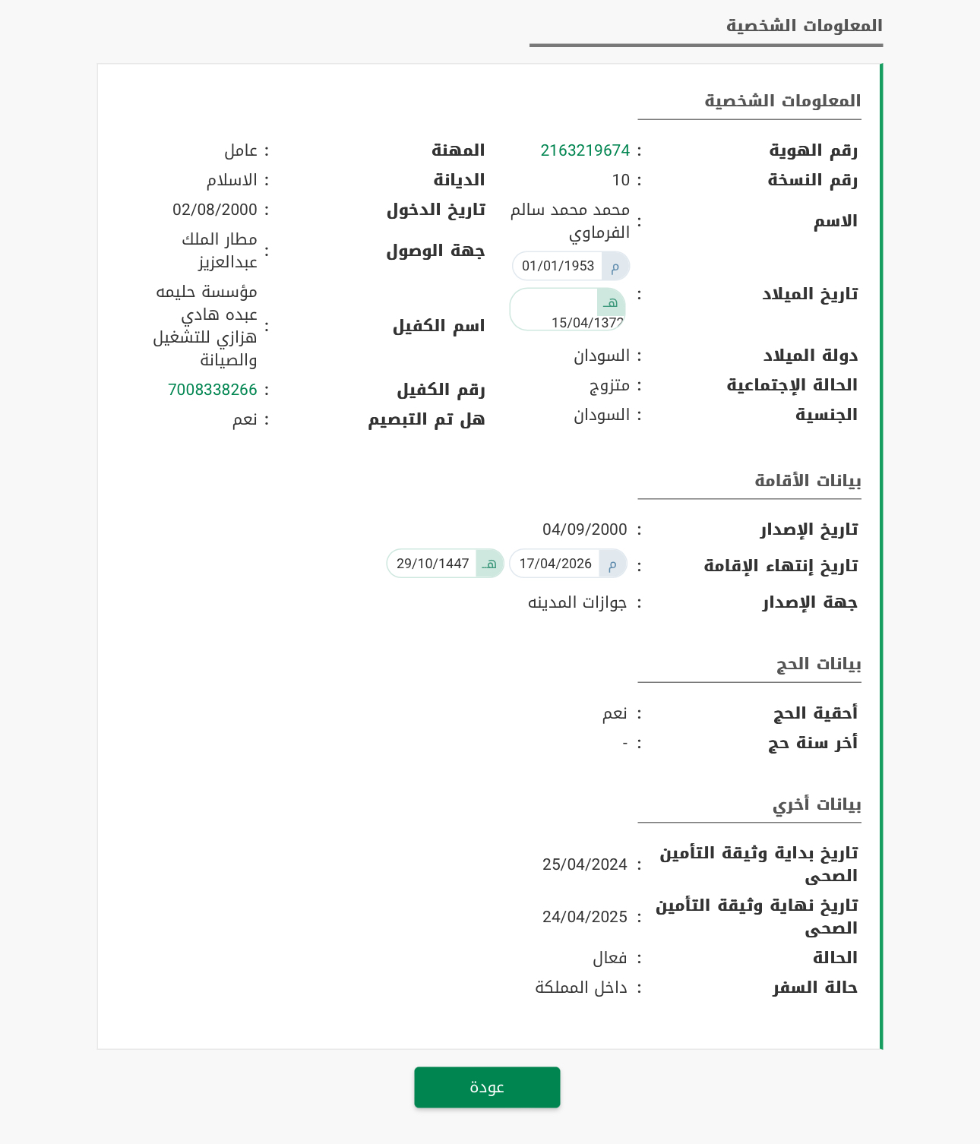Select Iqama expiry date 17/04/2026

point(555,564)
